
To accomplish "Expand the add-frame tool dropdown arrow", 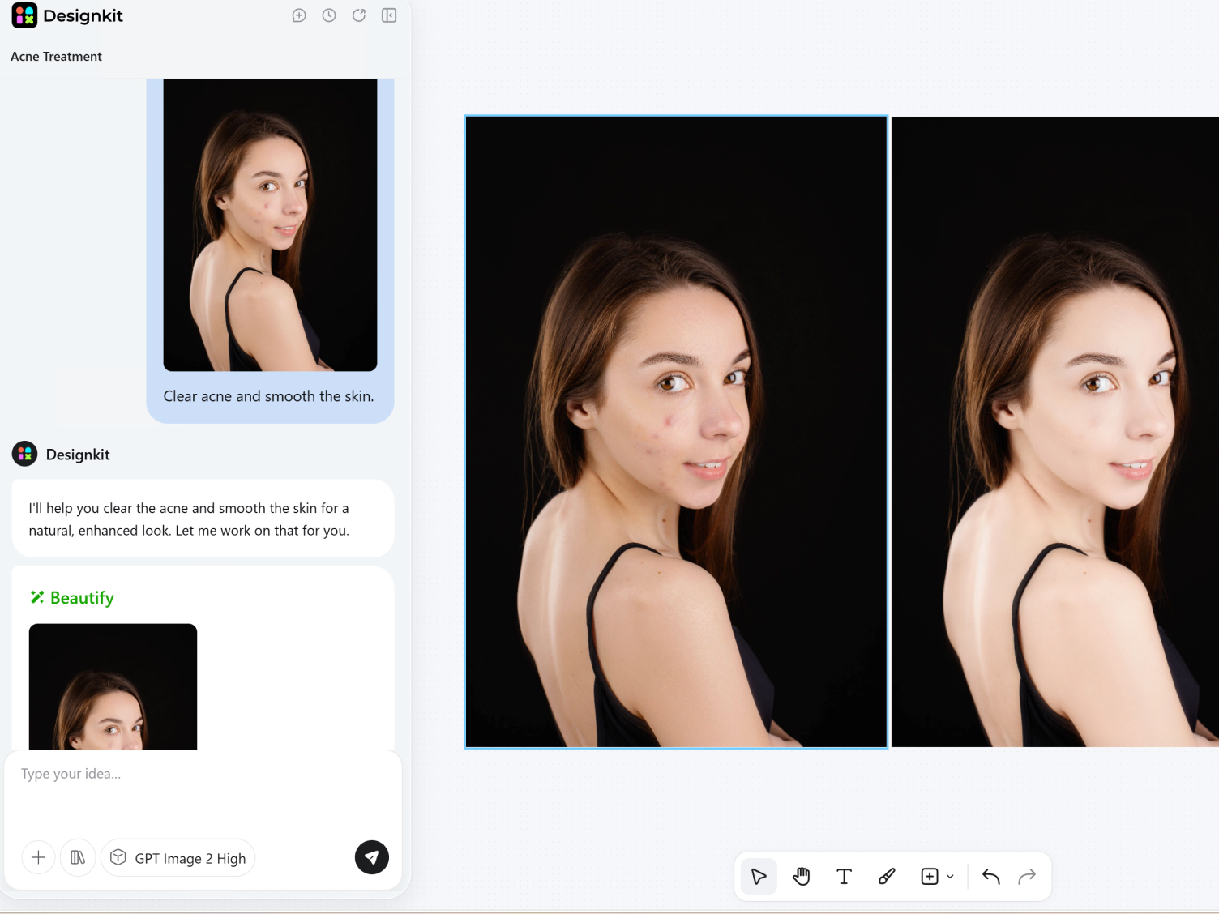I will (950, 877).
